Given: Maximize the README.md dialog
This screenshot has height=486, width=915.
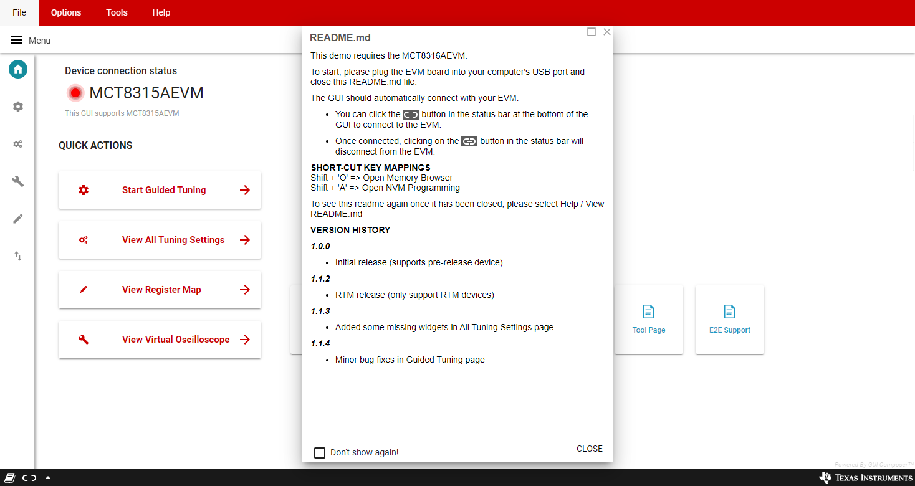Looking at the screenshot, I should [592, 32].
